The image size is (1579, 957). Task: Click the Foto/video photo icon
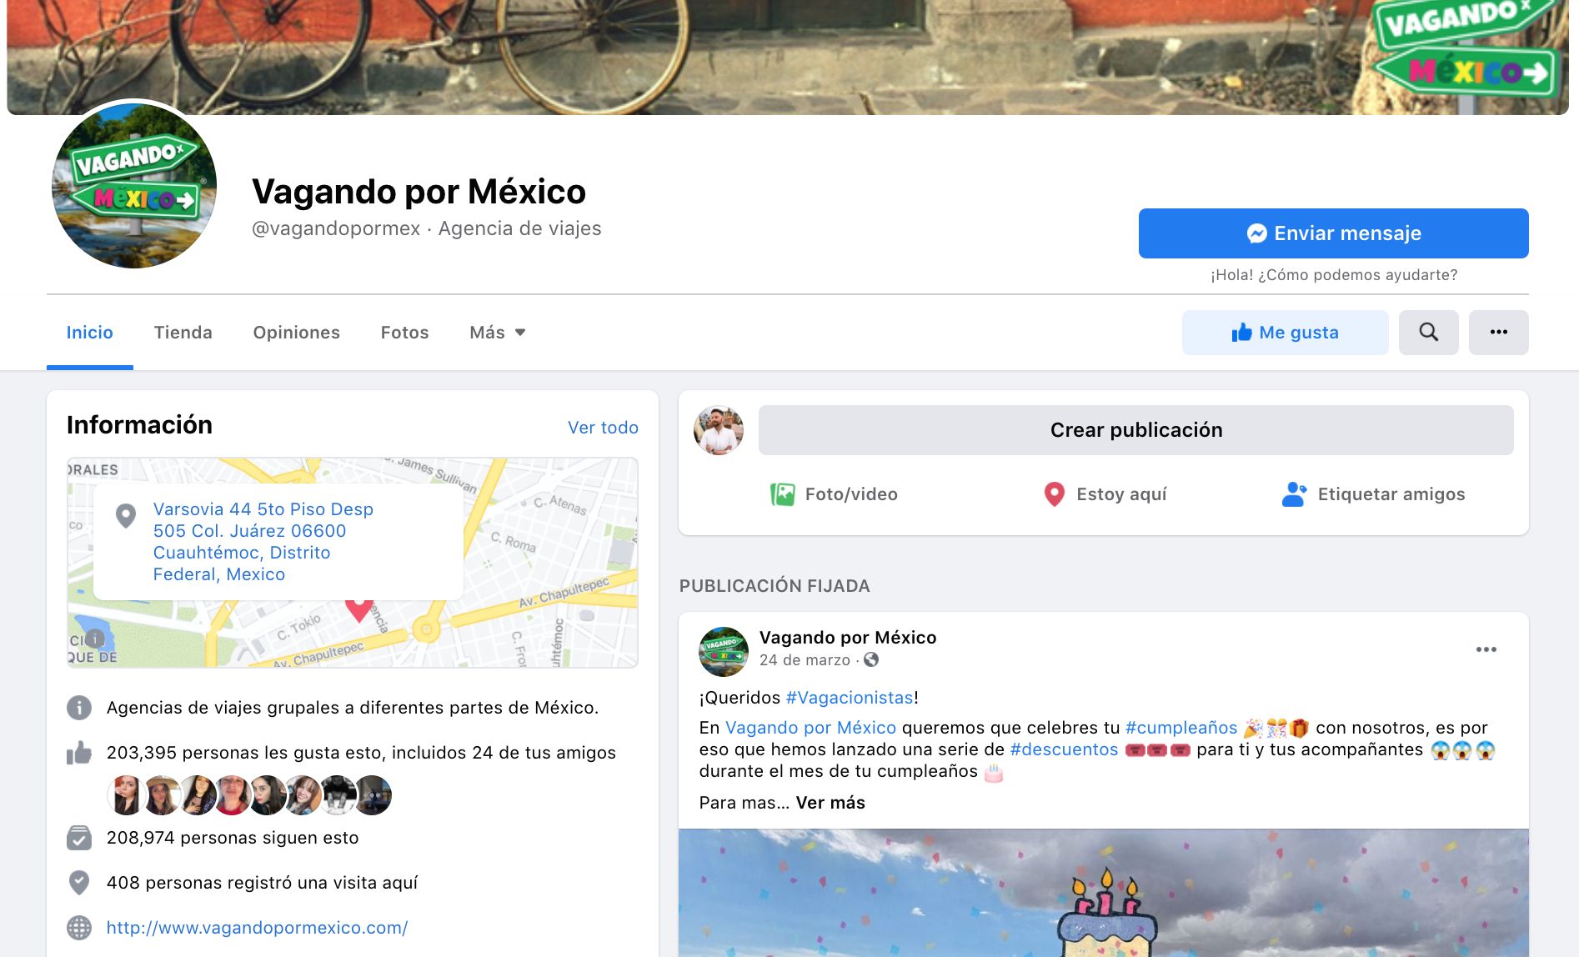point(782,494)
